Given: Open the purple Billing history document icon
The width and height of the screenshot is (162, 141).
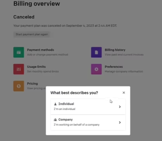Looking at the screenshot, I should (x=96, y=52).
